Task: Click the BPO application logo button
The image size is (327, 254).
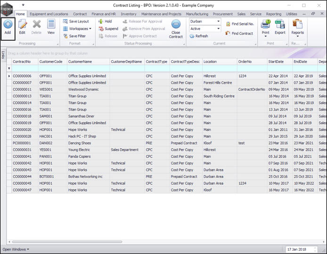Action: [7, 9]
